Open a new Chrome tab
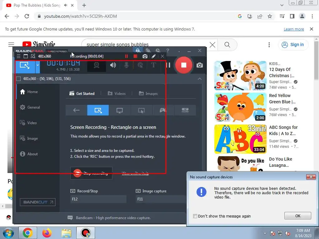Screen dimensions: 319x239 [x=84, y=6]
